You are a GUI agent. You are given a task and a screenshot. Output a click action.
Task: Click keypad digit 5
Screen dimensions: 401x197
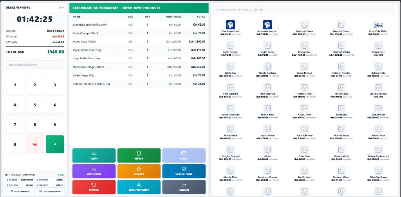(x=35, y=105)
